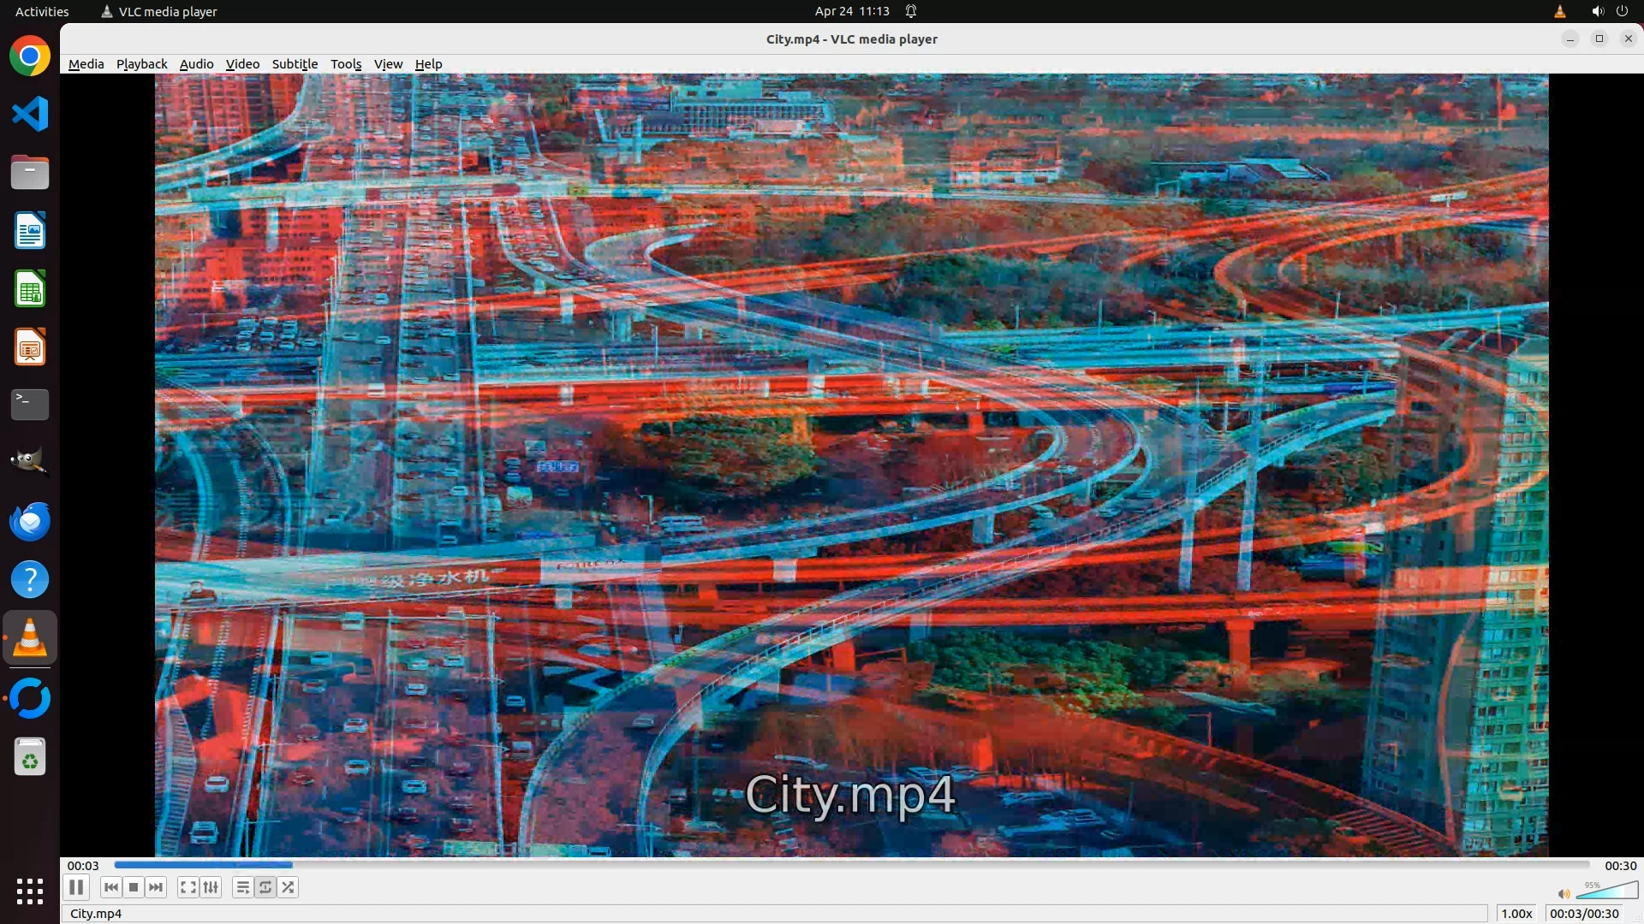Open the Playback menu

141,64
